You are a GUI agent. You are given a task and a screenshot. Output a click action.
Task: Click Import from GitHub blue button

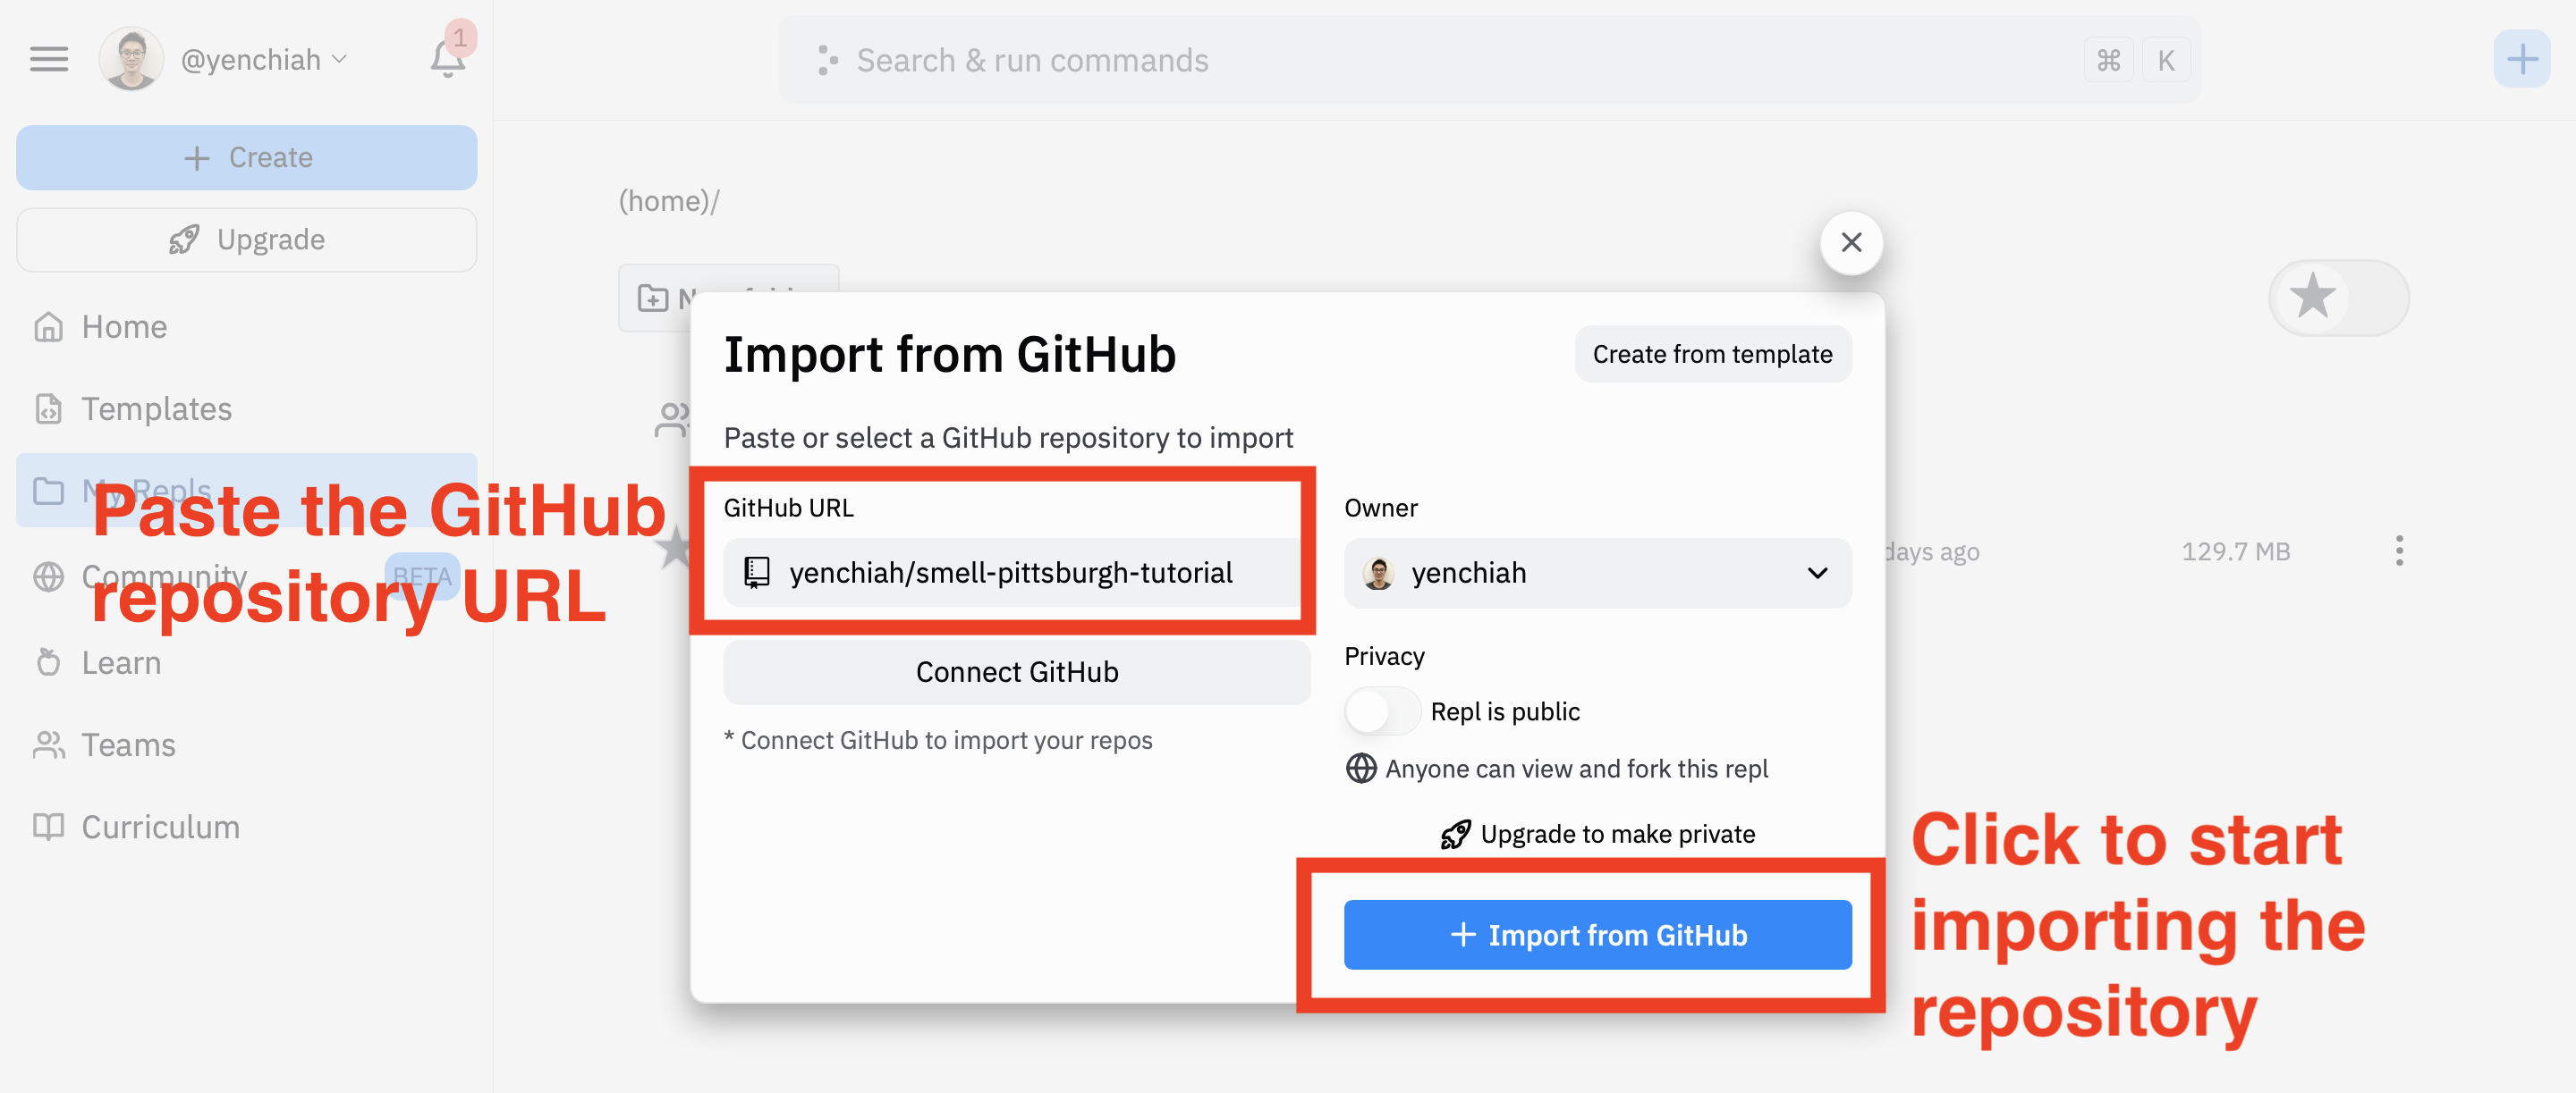click(1594, 936)
